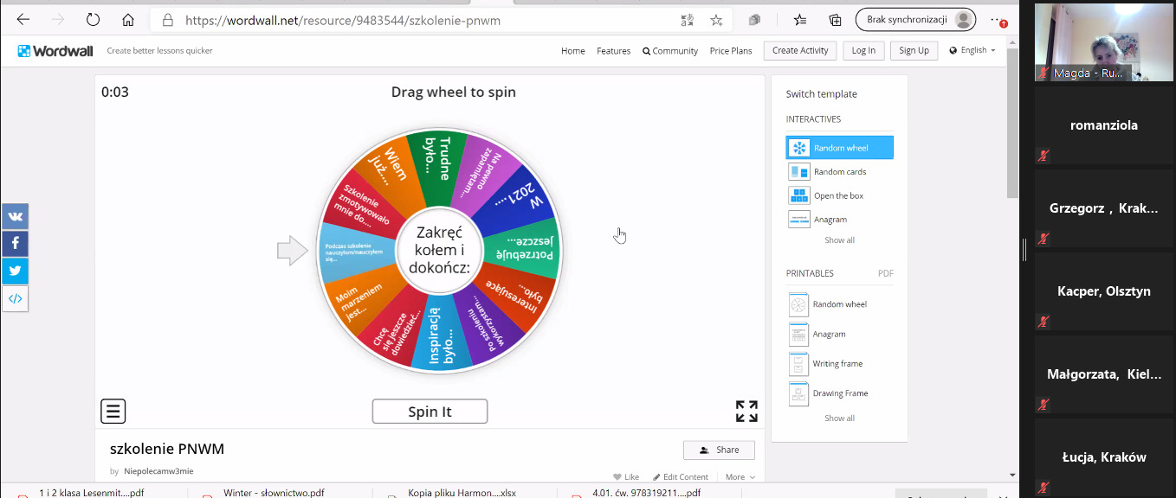Open downloaded file '1 i 2 klasa Lesenmit....pdf'
This screenshot has height=498, width=1176.
tap(91, 493)
